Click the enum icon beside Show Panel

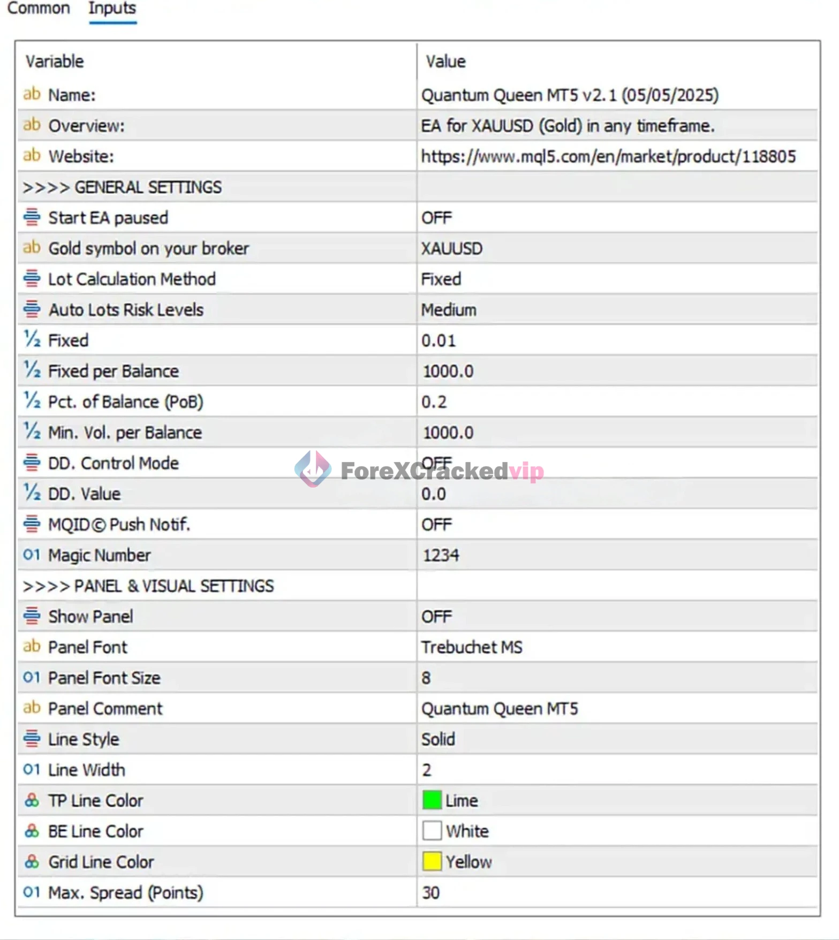(32, 616)
